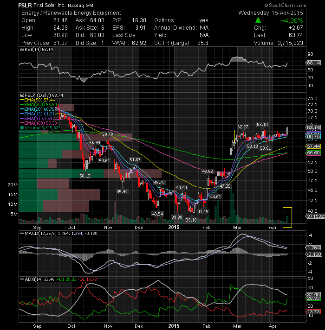Click the green up-triangle change indicator
The image size is (325, 330).
pyautogui.click(x=258, y=20)
